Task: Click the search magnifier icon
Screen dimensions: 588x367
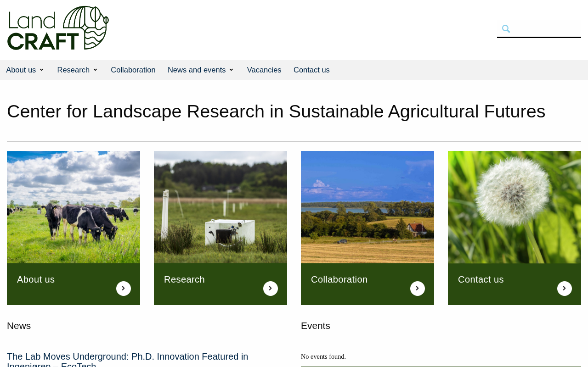Action: [506, 29]
